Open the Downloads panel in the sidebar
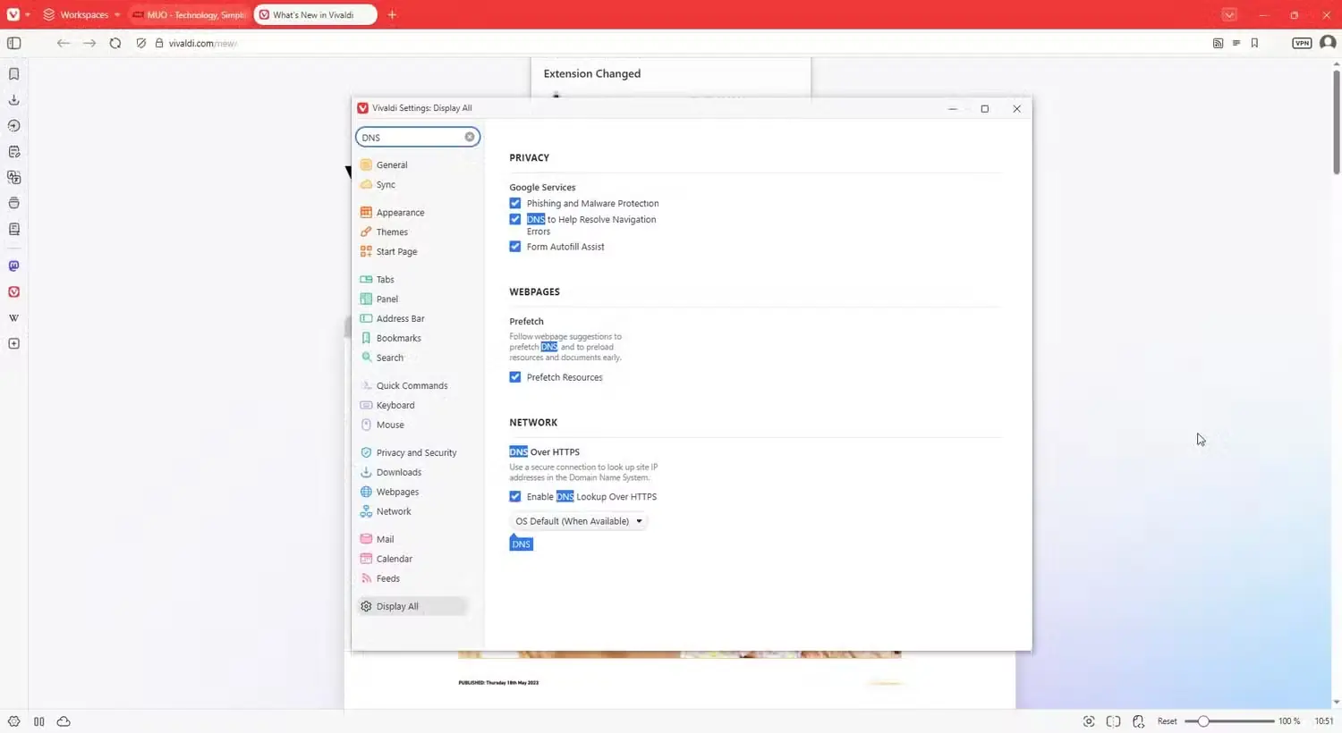The height and width of the screenshot is (733, 1342). point(14,100)
